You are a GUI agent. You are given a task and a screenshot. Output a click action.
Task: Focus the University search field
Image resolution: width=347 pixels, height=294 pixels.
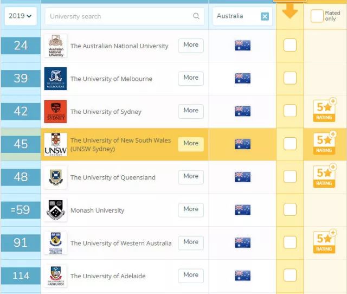125,16
